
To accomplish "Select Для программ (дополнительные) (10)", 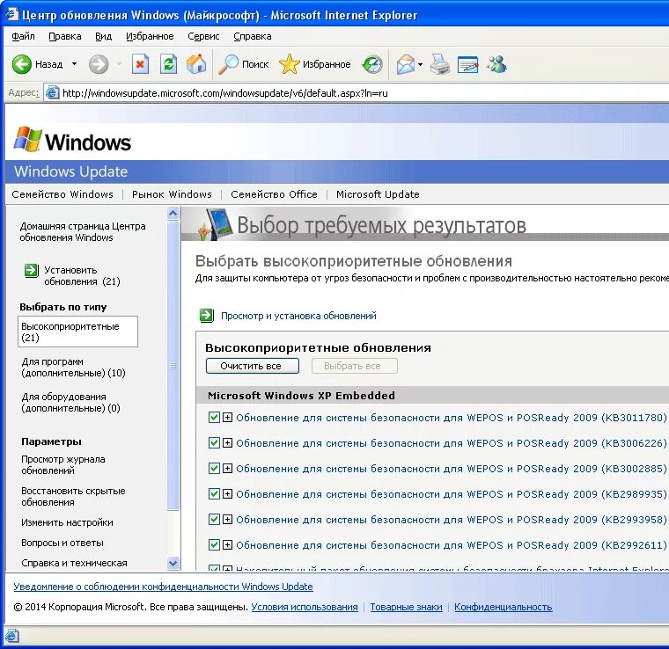I will 73,367.
